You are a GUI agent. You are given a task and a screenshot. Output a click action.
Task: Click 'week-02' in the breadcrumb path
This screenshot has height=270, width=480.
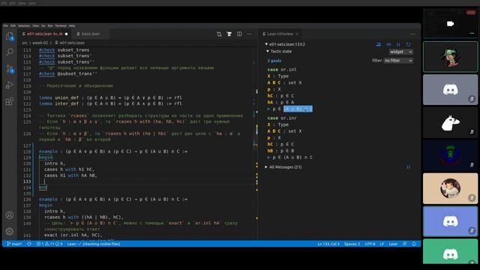pyautogui.click(x=40, y=43)
